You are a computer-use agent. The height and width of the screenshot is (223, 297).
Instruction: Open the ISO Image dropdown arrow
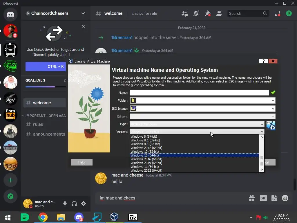pos(273,109)
